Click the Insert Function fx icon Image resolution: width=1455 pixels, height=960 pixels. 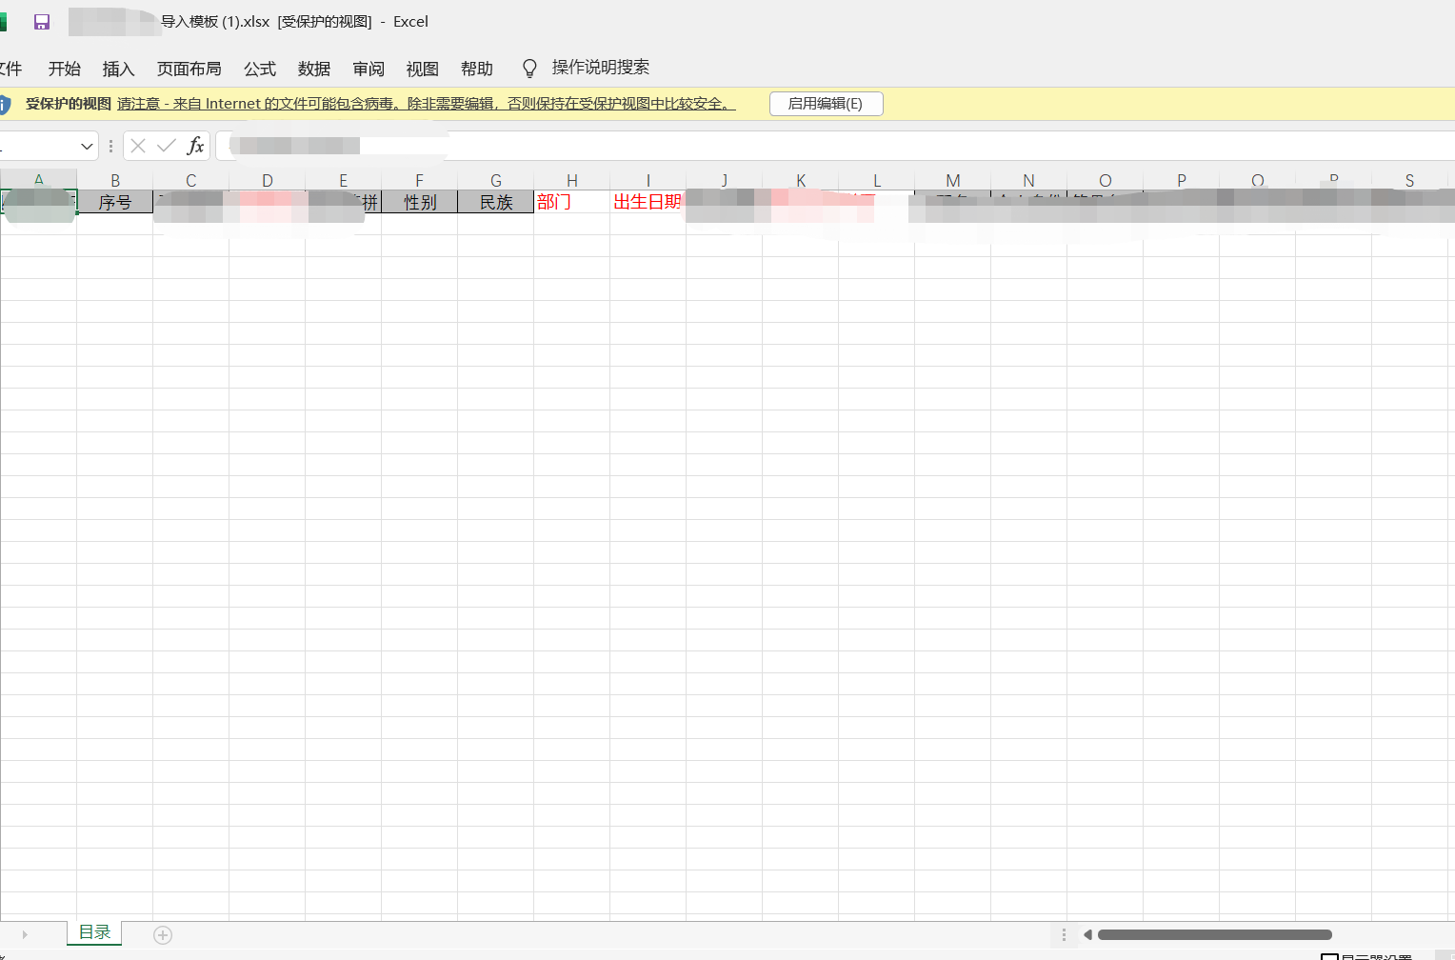click(195, 146)
